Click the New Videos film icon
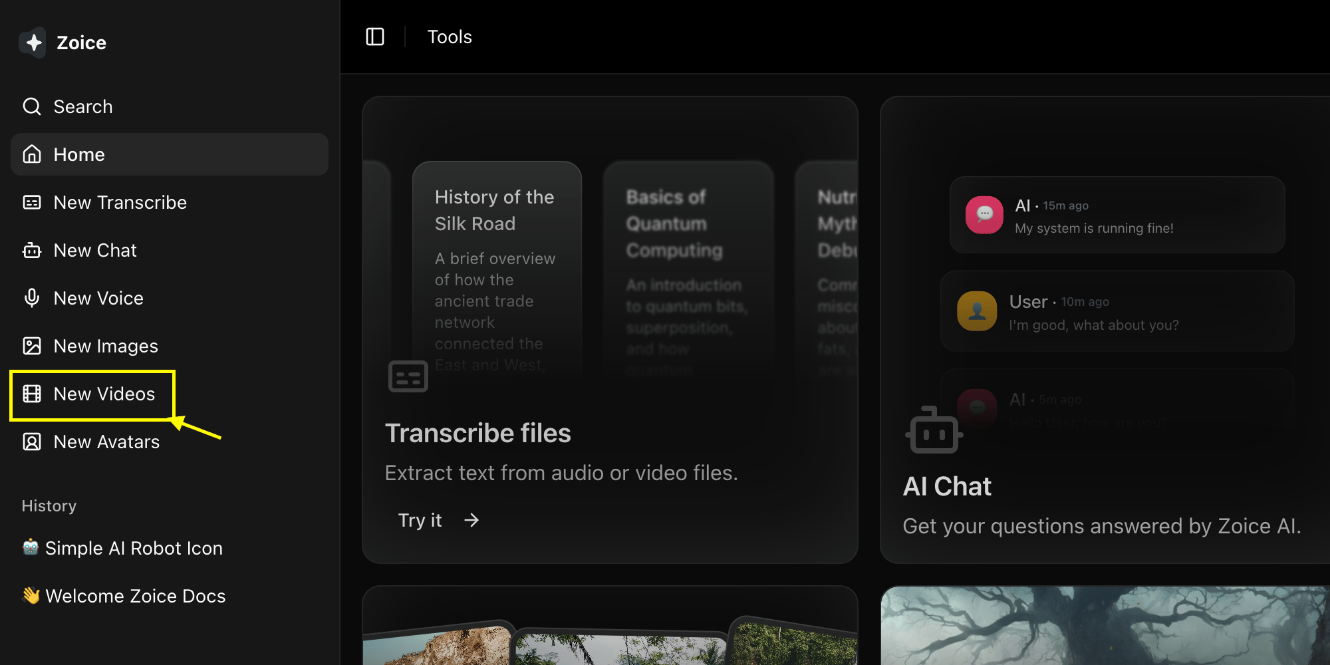The height and width of the screenshot is (665, 1330). tap(32, 394)
